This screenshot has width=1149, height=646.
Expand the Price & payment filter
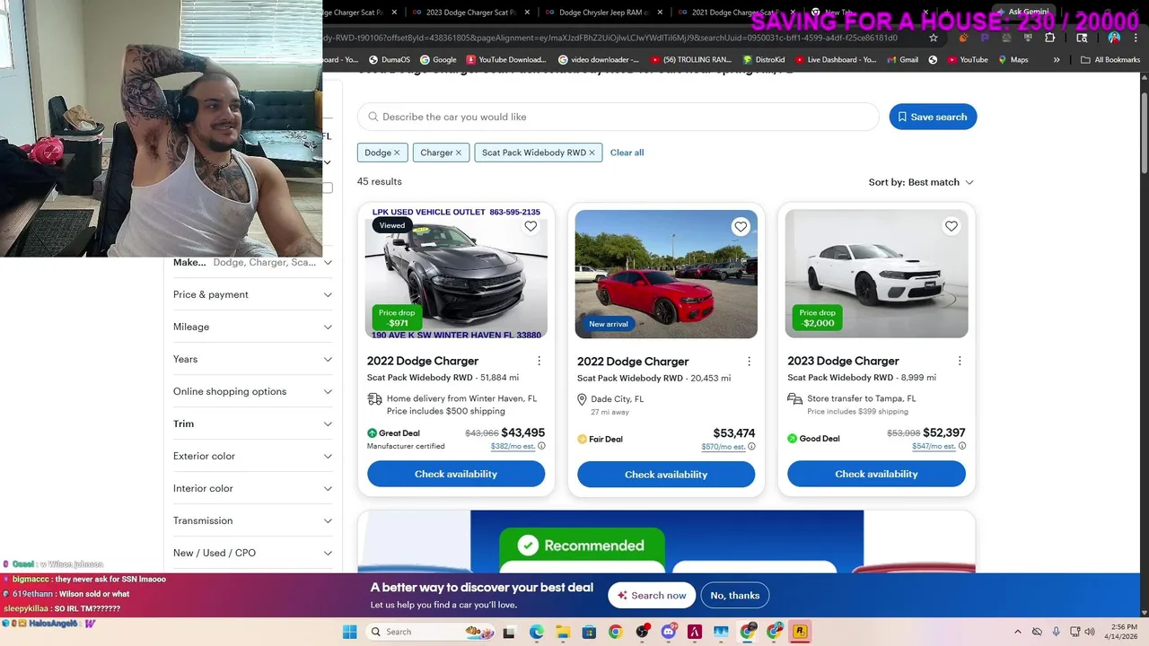click(252, 294)
